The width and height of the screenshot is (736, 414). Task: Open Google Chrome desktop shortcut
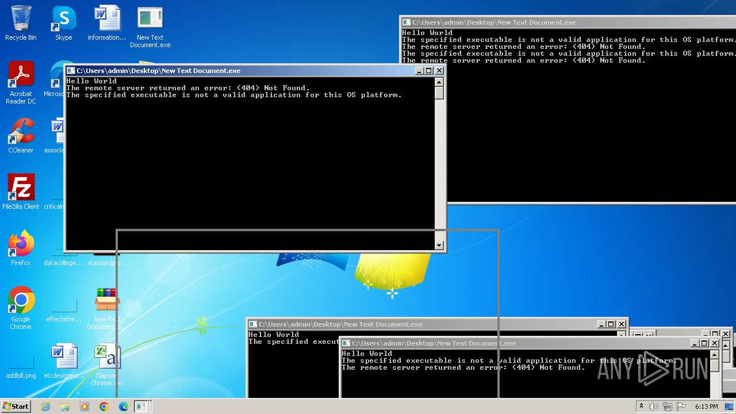click(x=21, y=308)
